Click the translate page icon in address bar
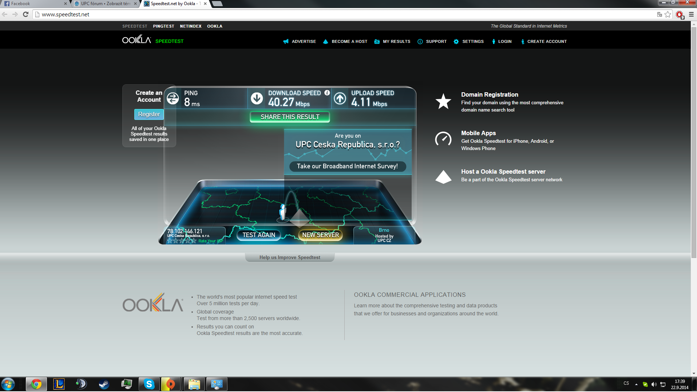 [660, 15]
